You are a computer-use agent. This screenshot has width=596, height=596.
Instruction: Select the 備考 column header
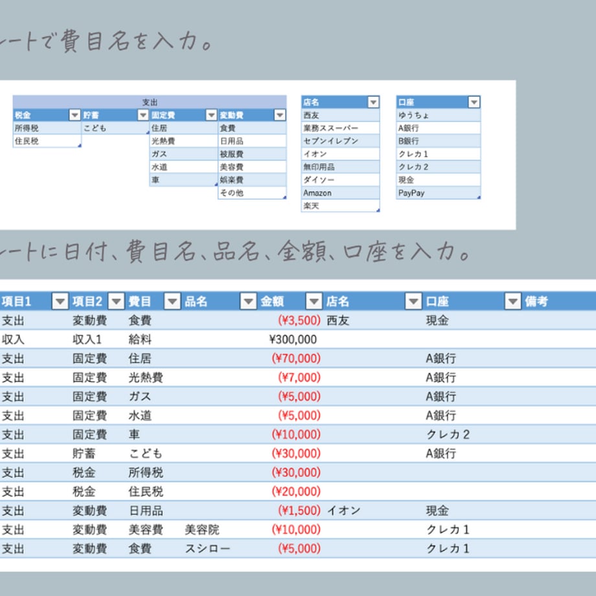(558, 301)
